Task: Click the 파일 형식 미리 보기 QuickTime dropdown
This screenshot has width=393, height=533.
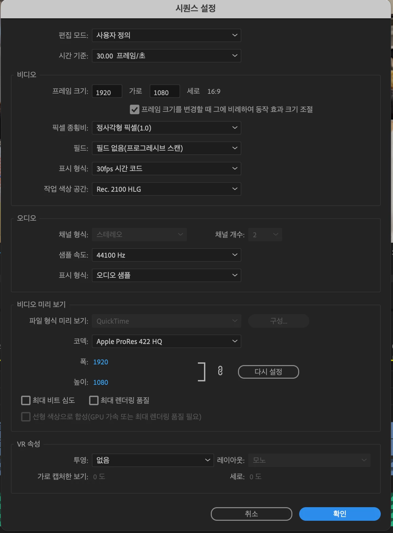Action: click(x=167, y=321)
